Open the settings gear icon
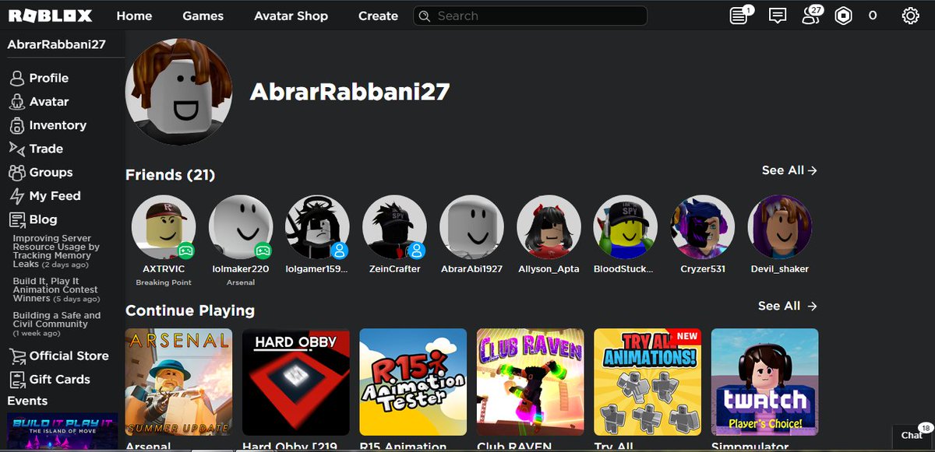The image size is (935, 452). pyautogui.click(x=910, y=16)
